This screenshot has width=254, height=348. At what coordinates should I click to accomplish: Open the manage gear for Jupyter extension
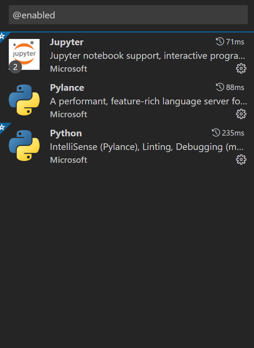point(241,68)
